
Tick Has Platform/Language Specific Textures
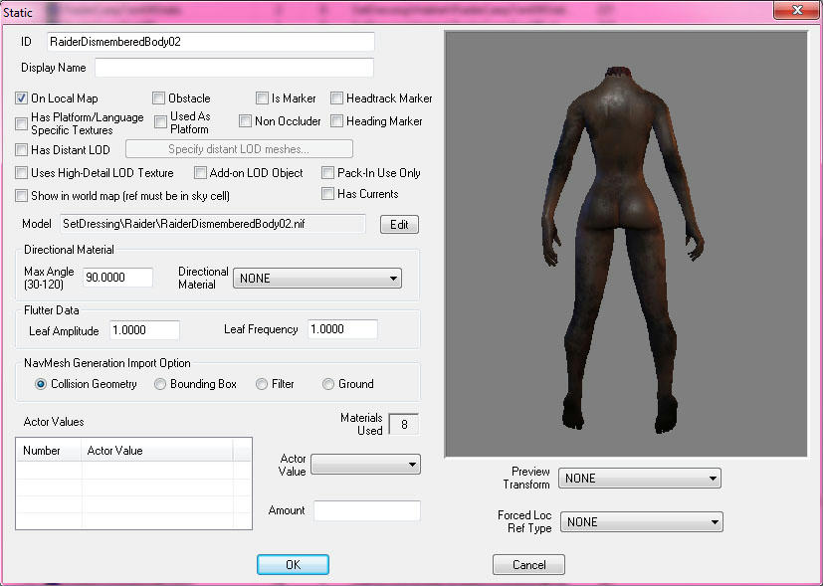click(22, 123)
